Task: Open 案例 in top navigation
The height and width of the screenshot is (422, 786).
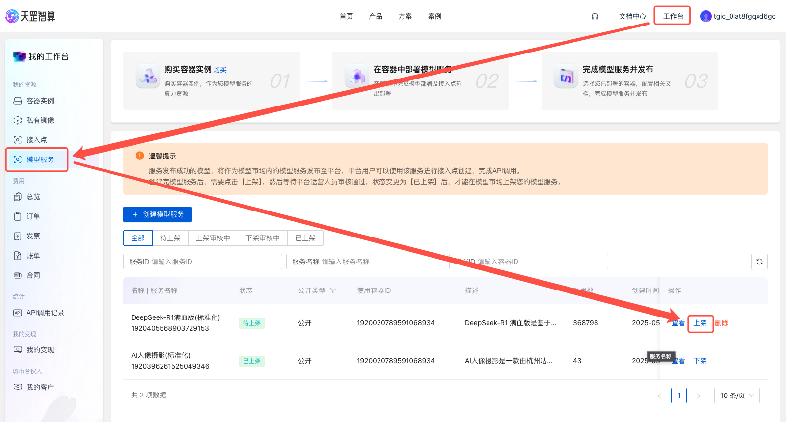Action: pyautogui.click(x=435, y=16)
